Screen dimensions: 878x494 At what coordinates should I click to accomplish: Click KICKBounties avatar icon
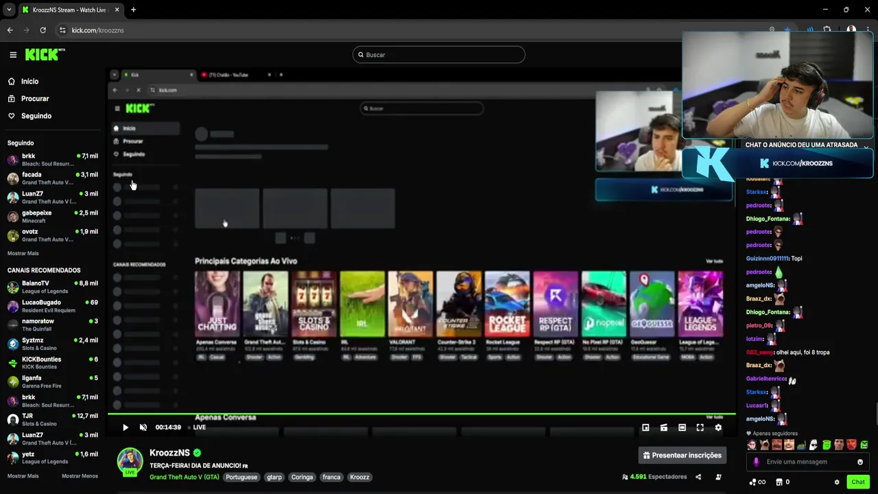(x=13, y=363)
